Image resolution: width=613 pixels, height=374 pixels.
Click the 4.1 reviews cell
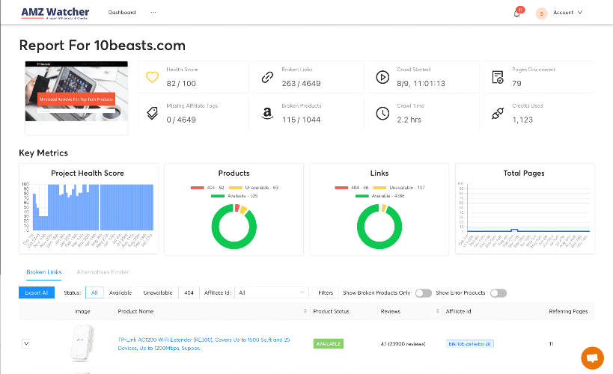[403, 344]
